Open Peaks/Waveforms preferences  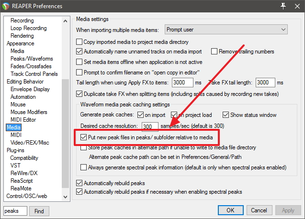click(32, 59)
